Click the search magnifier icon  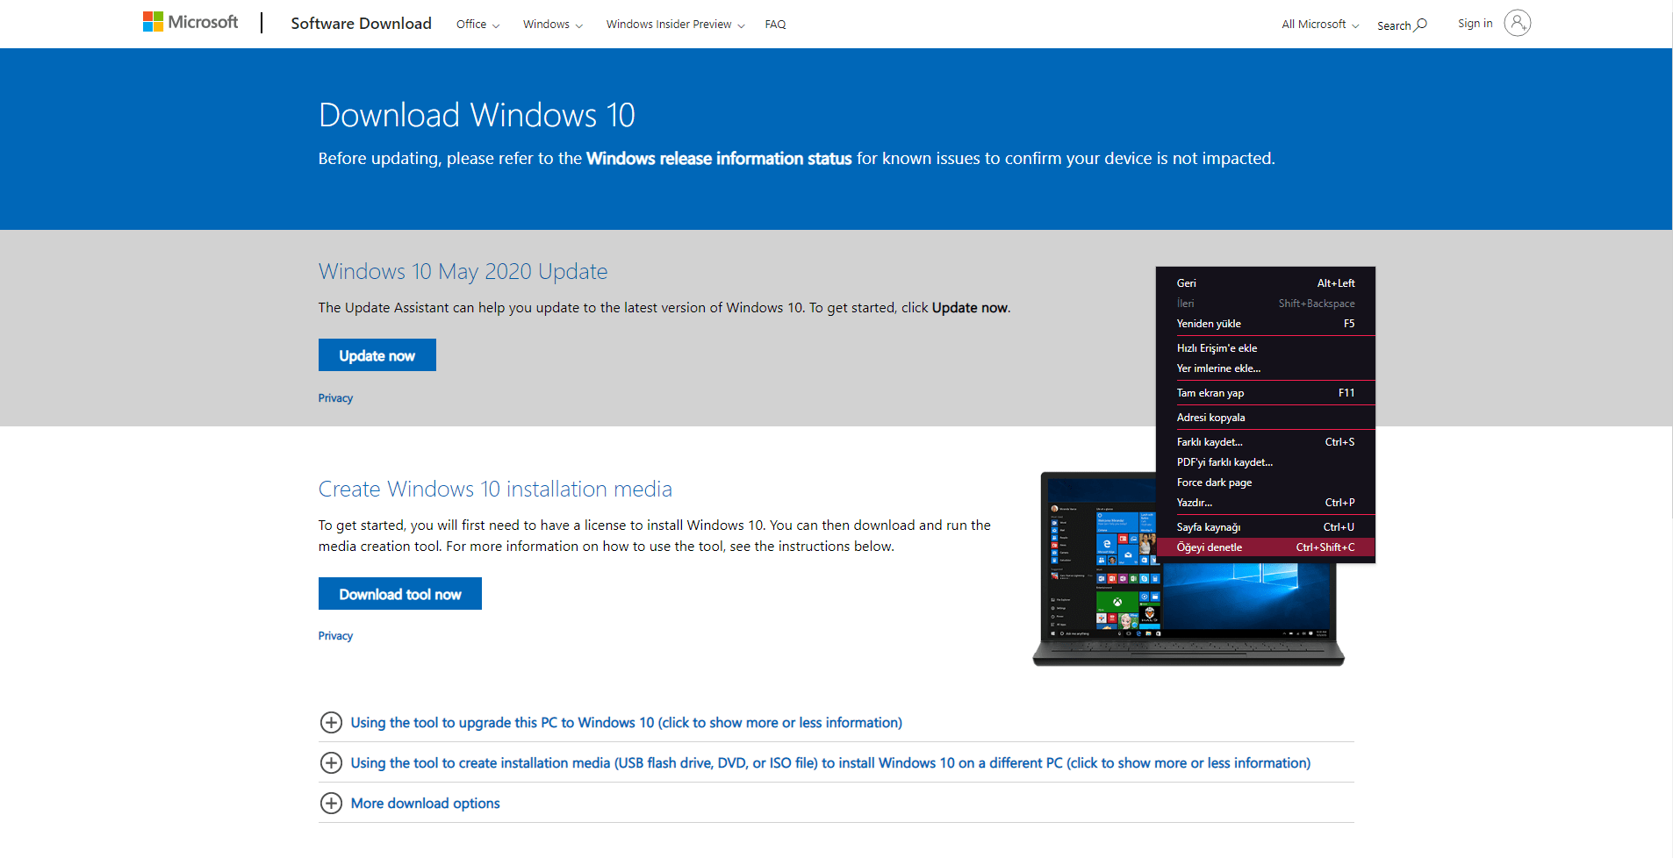[x=1420, y=25]
